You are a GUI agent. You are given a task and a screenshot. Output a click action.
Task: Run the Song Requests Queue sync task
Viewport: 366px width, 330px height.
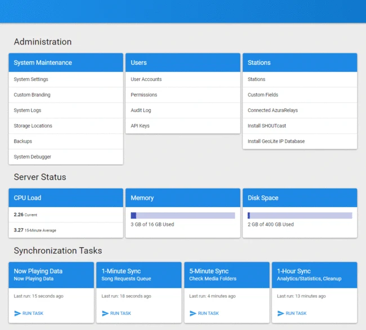tap(117, 313)
